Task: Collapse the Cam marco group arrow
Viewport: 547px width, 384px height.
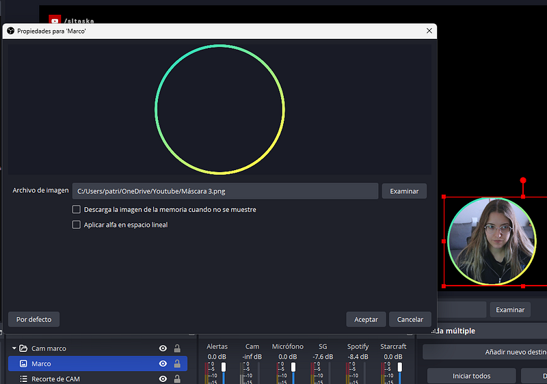Action: coord(14,348)
